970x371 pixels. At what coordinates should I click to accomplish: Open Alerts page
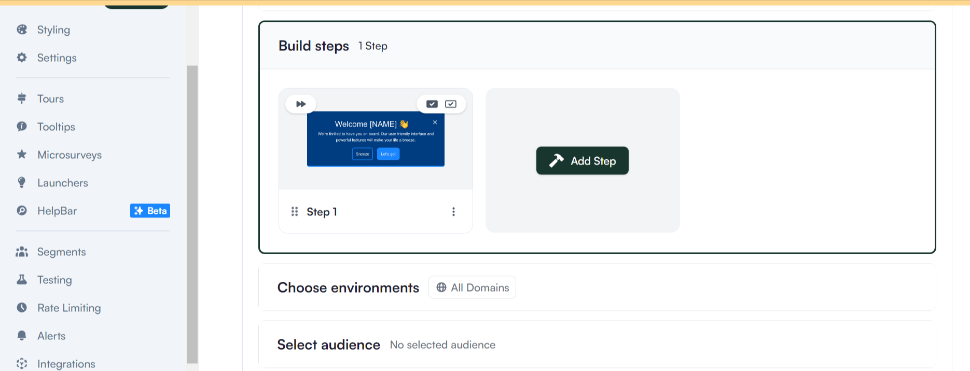point(51,336)
